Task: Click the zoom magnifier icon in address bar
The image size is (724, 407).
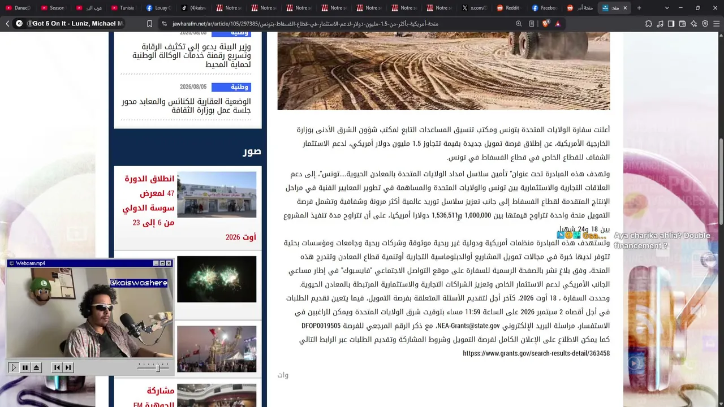Action: click(519, 24)
